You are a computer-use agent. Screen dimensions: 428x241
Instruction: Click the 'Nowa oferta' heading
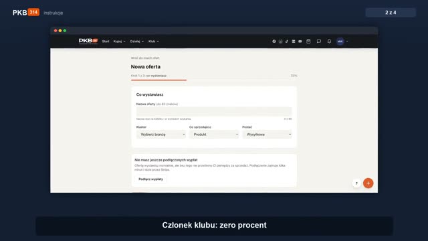tap(146, 67)
